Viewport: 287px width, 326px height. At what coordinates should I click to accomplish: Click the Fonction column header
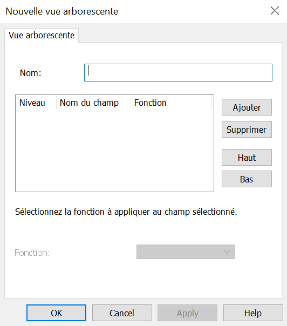coord(171,103)
